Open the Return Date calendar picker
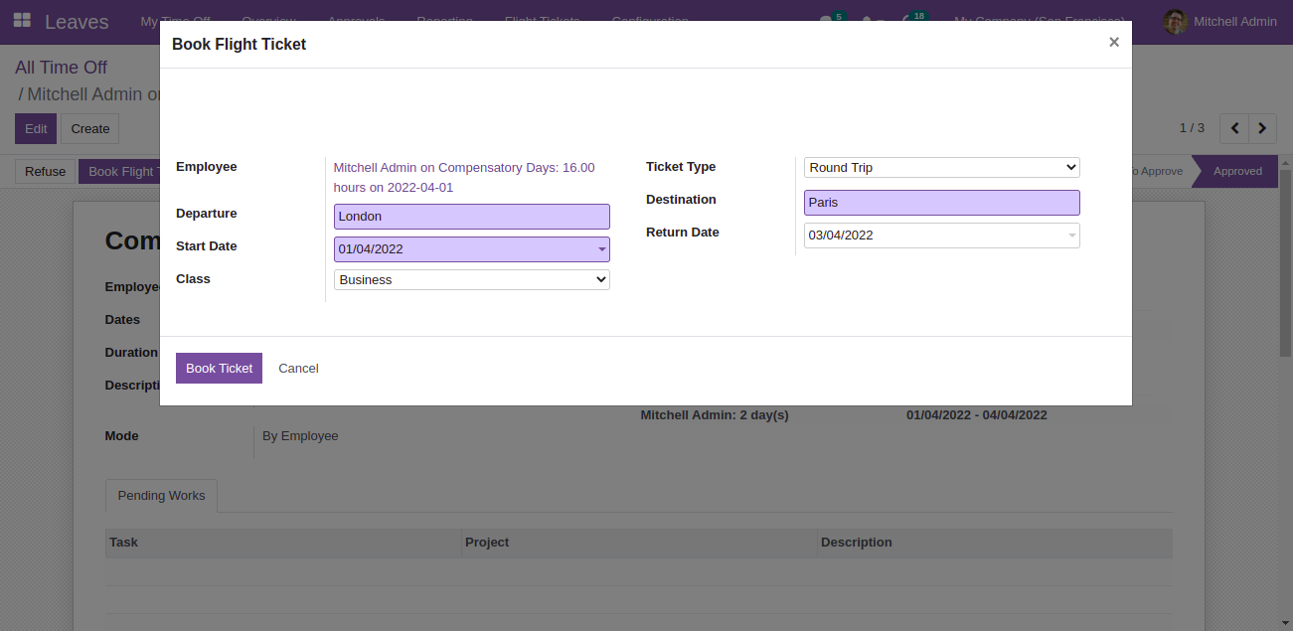Screen dimensions: 1293x631 [1070, 236]
